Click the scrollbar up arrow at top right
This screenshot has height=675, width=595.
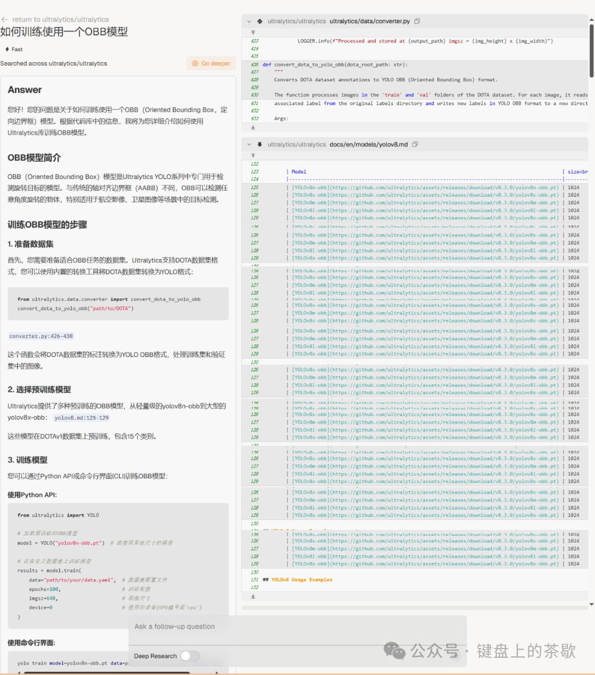[592, 19]
